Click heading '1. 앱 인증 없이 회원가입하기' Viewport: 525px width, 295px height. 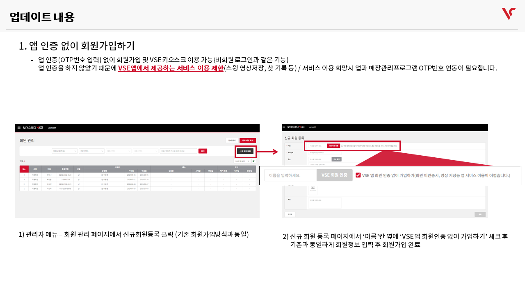click(x=77, y=46)
